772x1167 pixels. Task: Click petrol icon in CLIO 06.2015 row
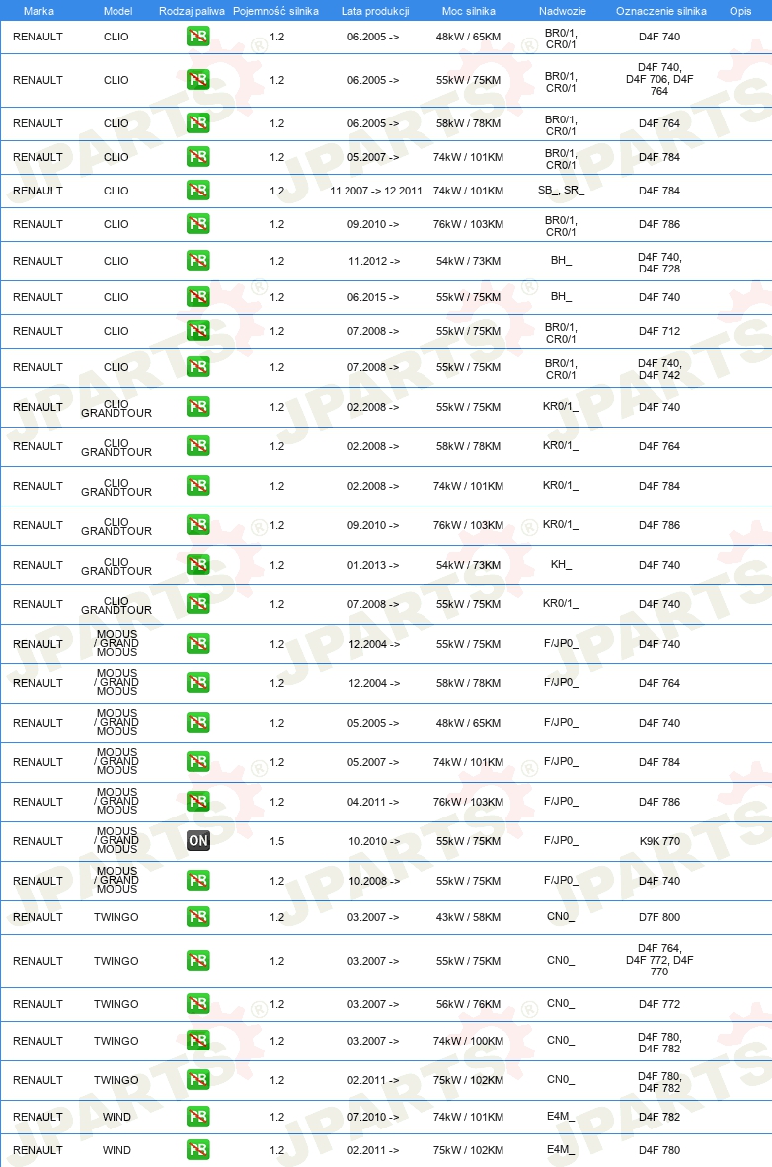coord(198,297)
